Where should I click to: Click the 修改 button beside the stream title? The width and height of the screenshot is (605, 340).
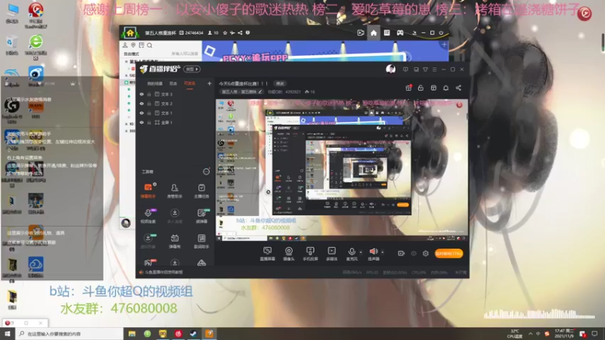point(280,83)
